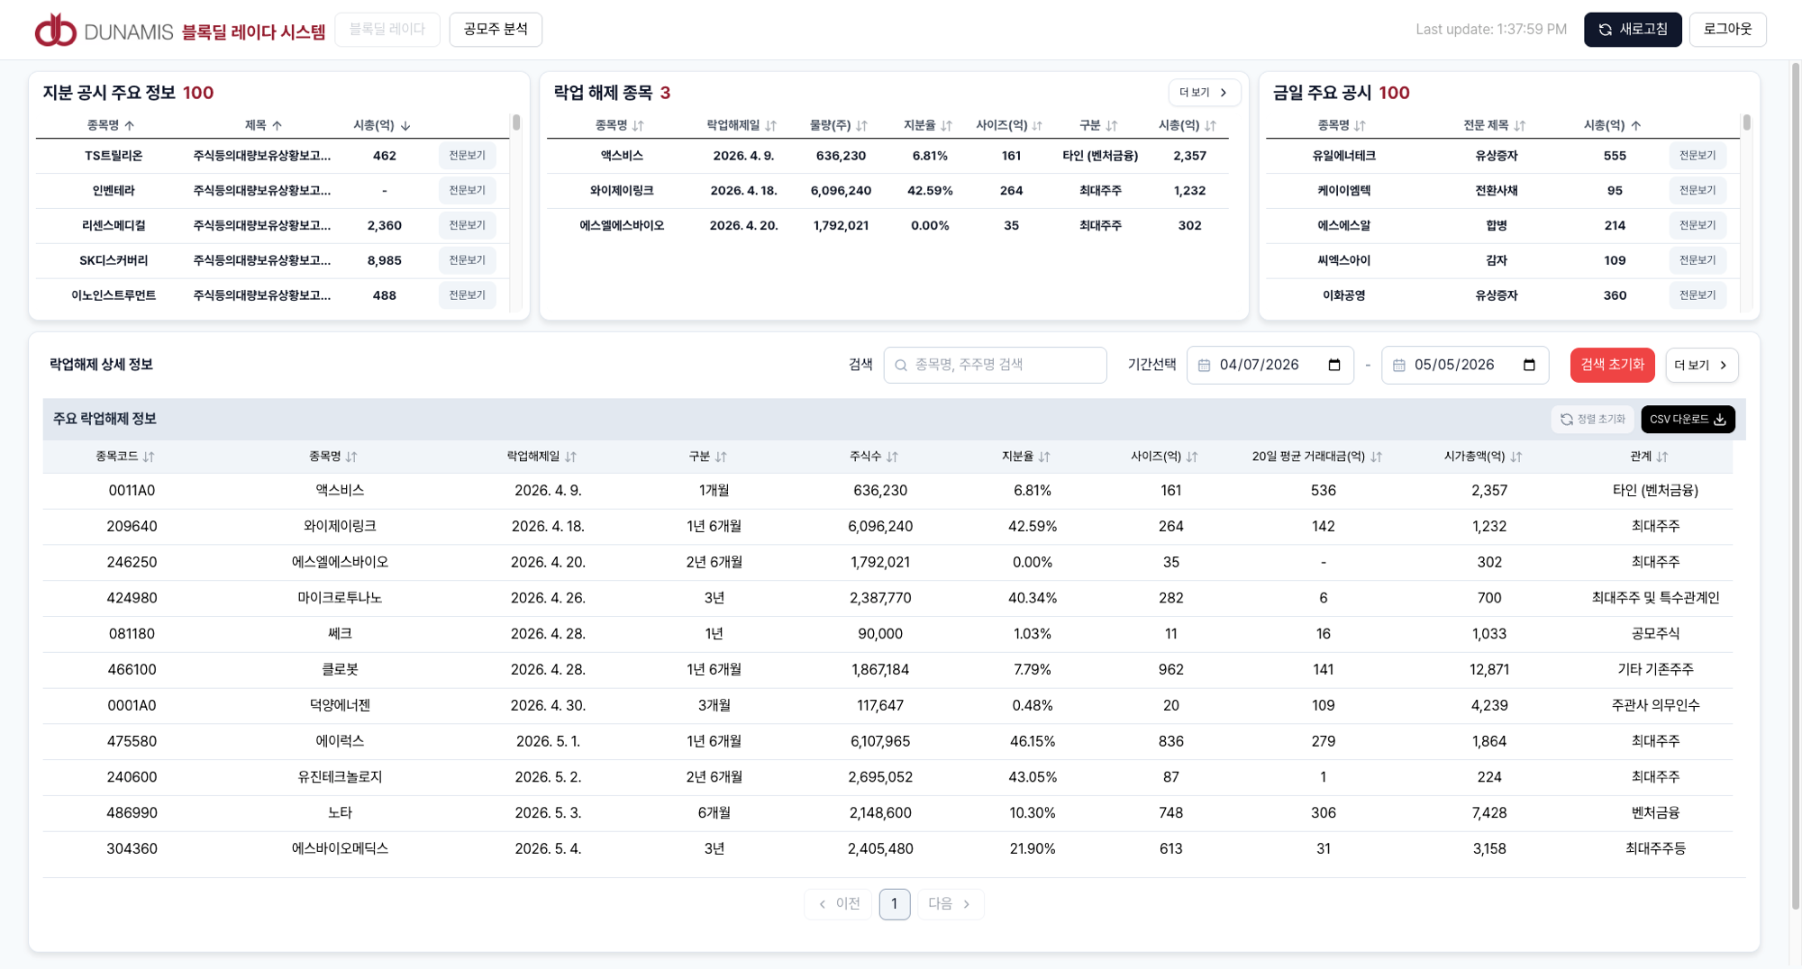Select 클로봇 in detail table

pyautogui.click(x=340, y=670)
